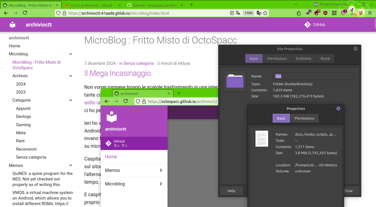Viewport: 376px width, 207px height.
Task: Reload the main browser page
Action: (25, 13)
